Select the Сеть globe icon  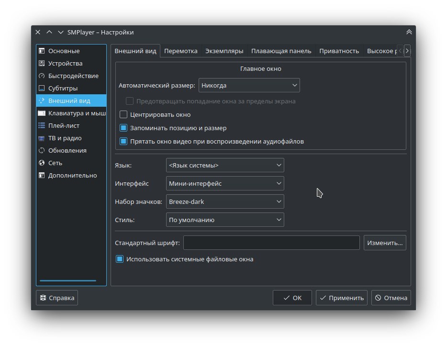click(x=42, y=163)
